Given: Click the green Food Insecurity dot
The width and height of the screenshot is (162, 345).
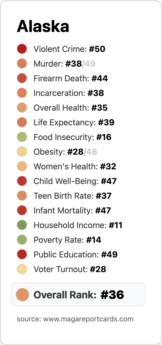Looking at the screenshot, I should click(22, 137).
